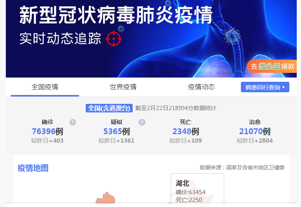Click the death count 2348例

coord(185,131)
